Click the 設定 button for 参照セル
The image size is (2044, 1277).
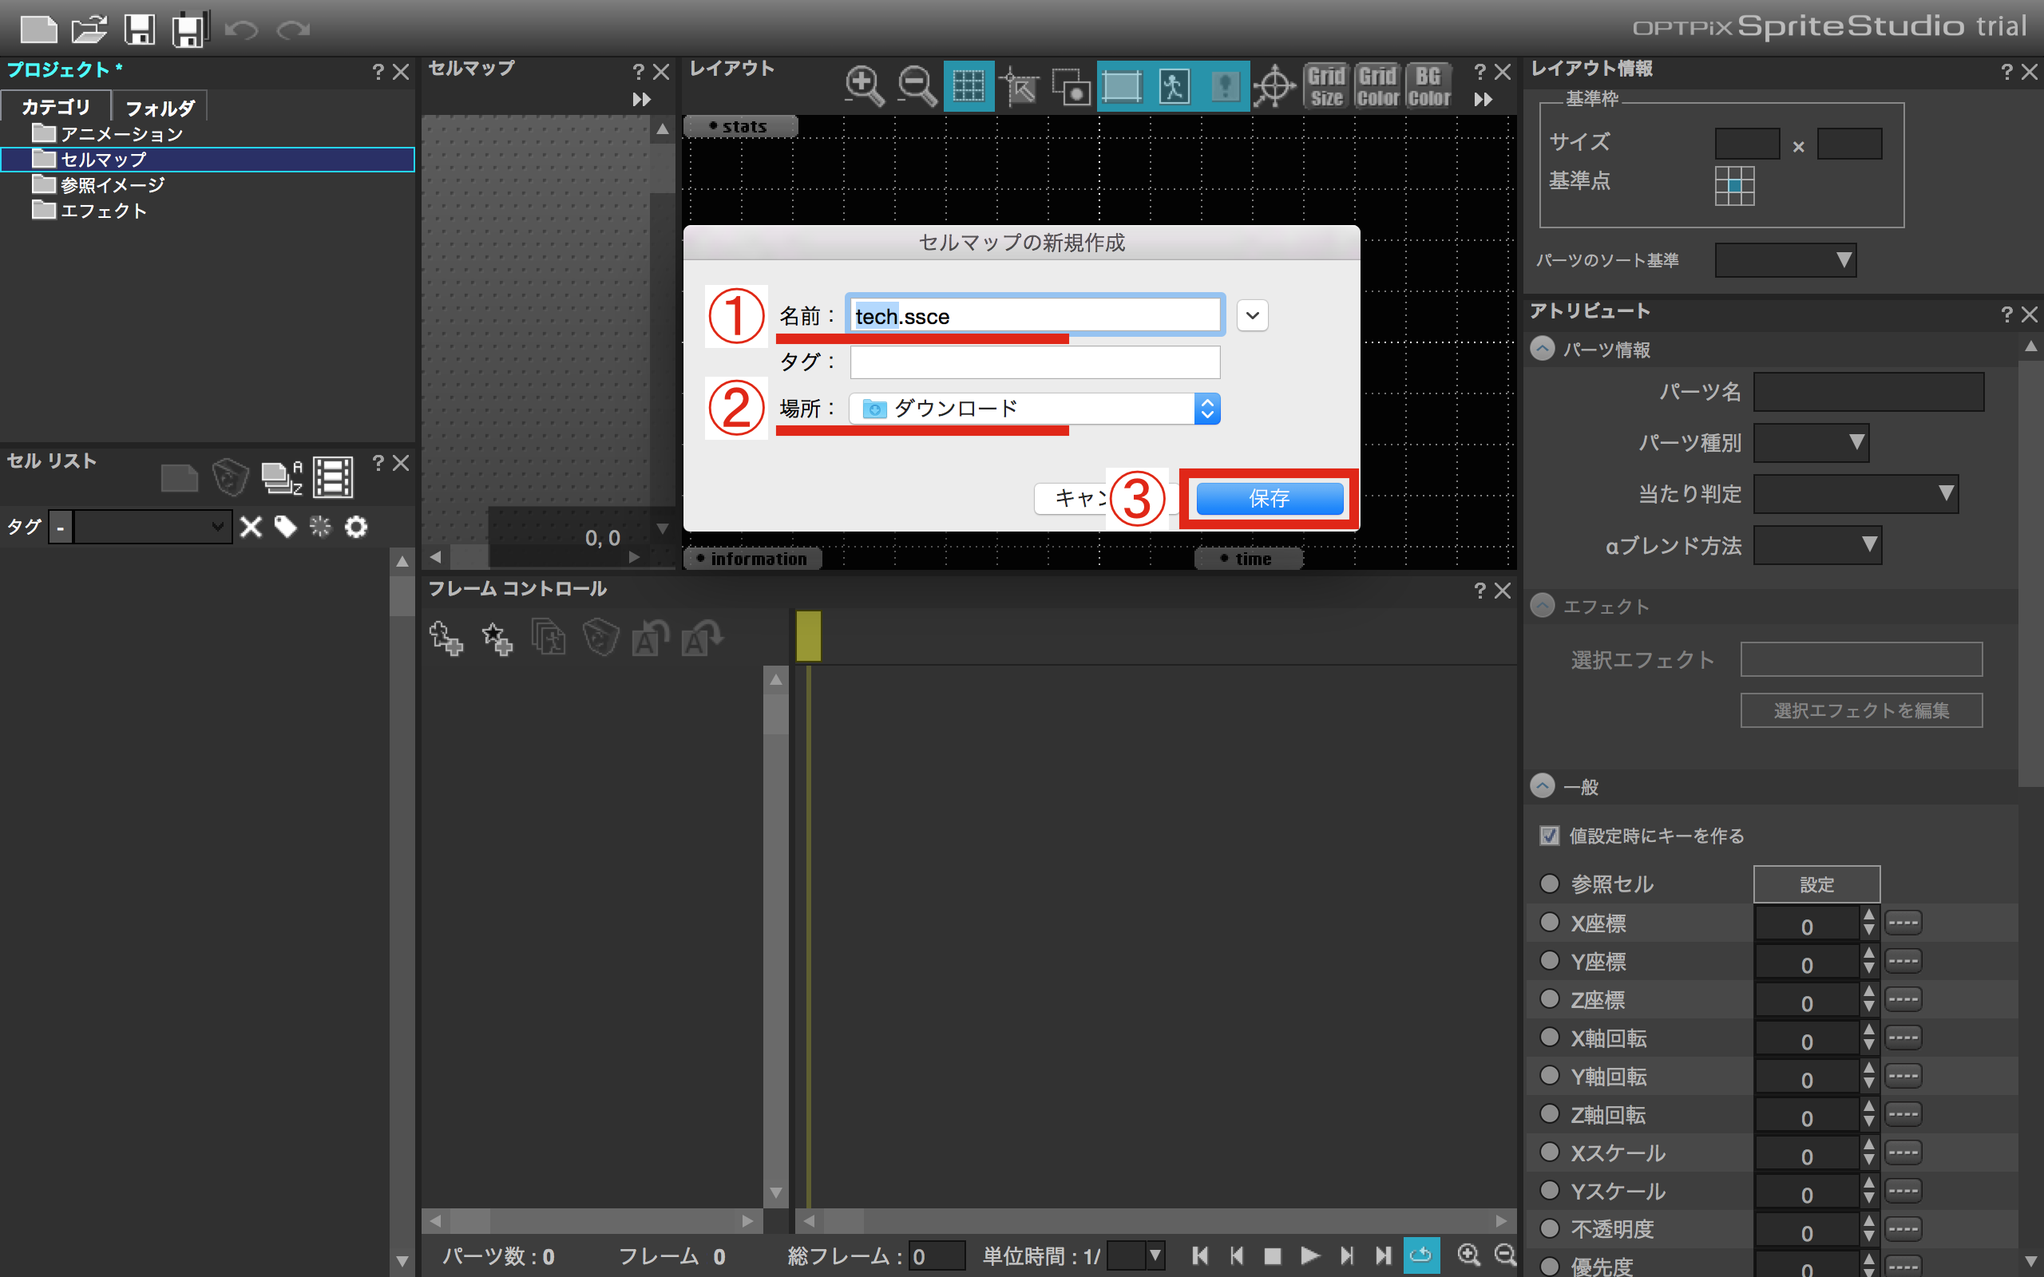(1816, 884)
